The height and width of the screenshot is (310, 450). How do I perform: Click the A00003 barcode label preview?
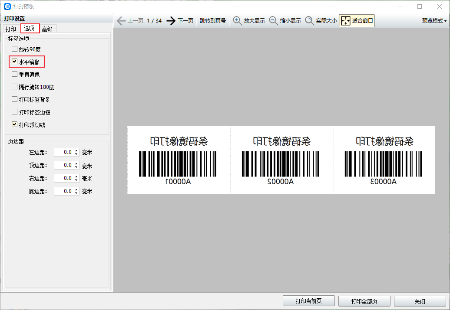point(384,160)
